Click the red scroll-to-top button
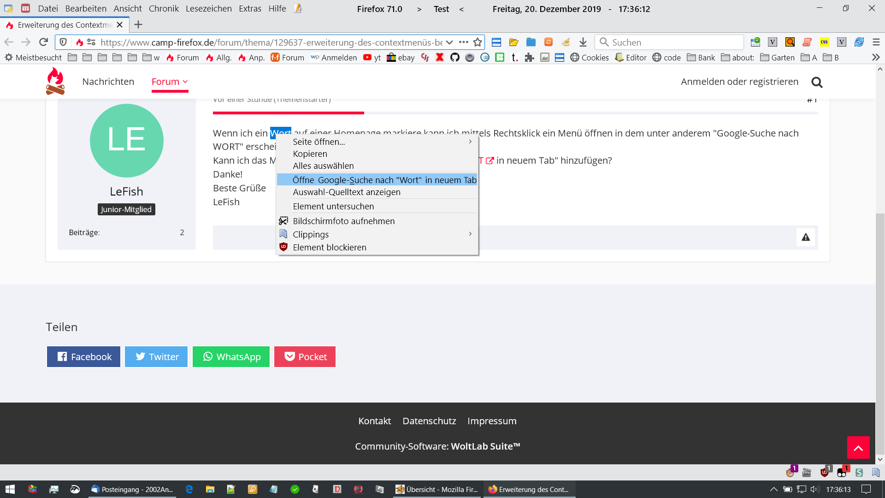Screen dimensions: 885x498 click(x=858, y=447)
